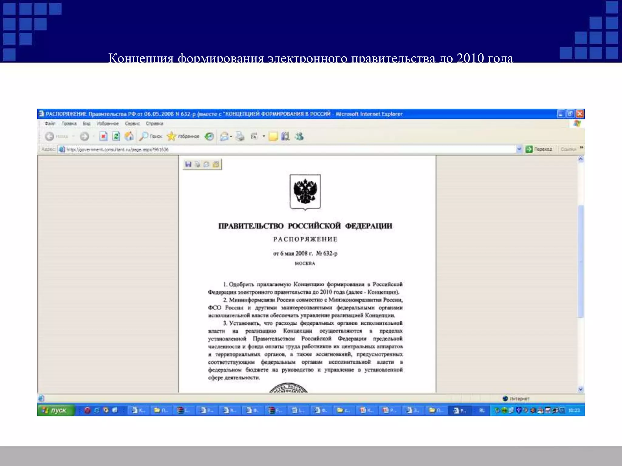
Task: Expand the toolbar overflow chevron next to Ссылки
Action: point(581,147)
